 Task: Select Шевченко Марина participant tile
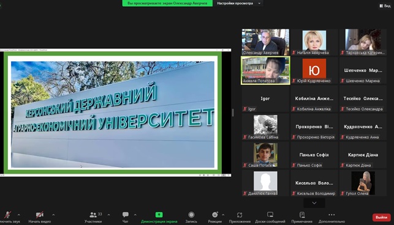point(363,70)
